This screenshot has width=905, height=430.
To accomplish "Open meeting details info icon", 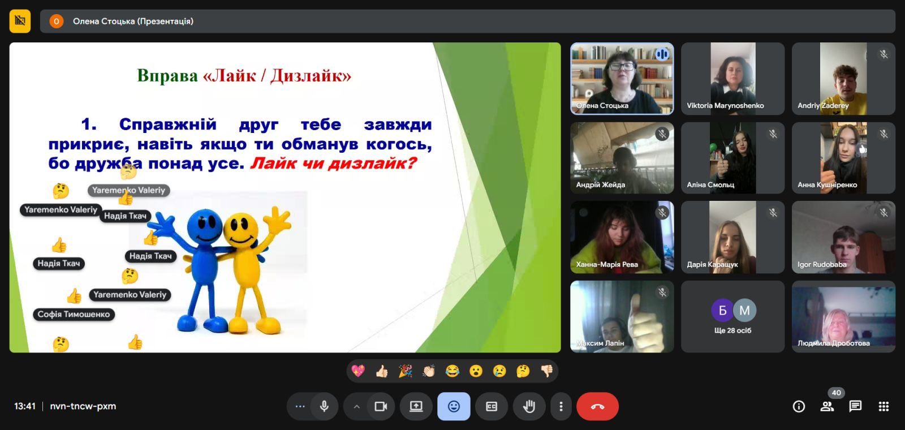I will [x=799, y=406].
